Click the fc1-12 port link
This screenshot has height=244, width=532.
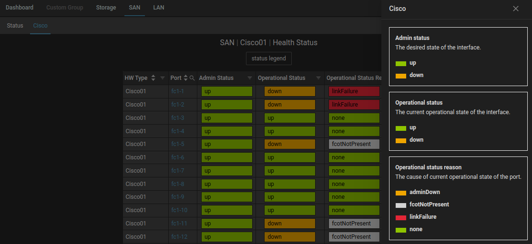pyautogui.click(x=180, y=237)
